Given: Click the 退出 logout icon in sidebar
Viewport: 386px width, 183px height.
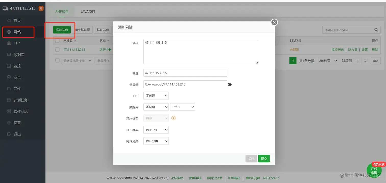Looking at the screenshot, I should (9, 134).
